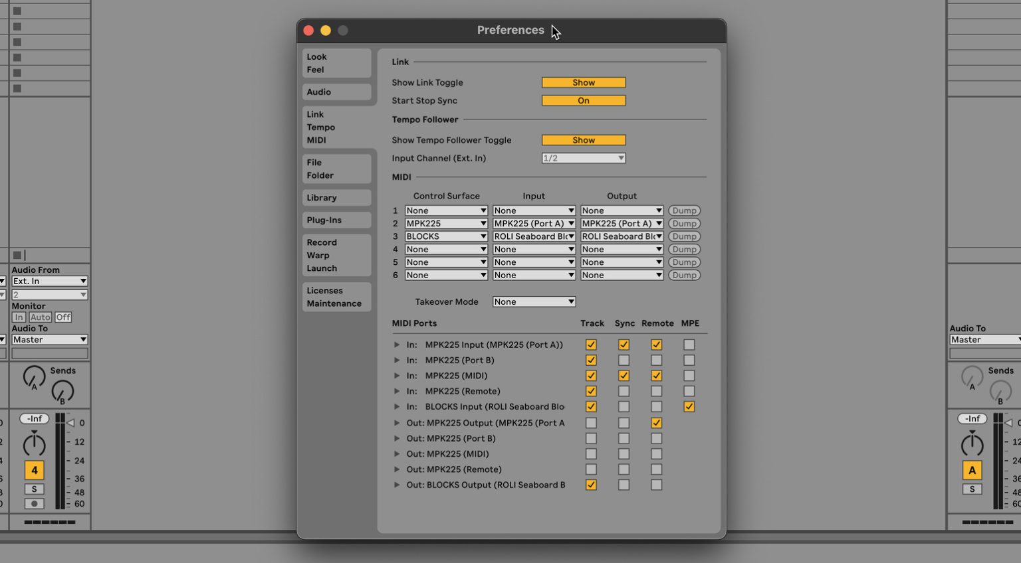
Task: Open the Audio preferences tab
Action: coord(336,92)
